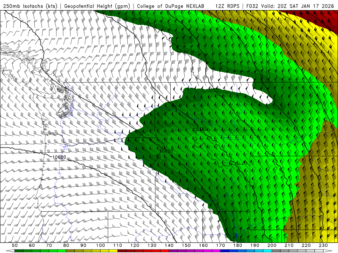The height and width of the screenshot is (253, 338).
Task: Click the 'College of DuPage NEXLAB' label
Action: click(x=171, y=6)
